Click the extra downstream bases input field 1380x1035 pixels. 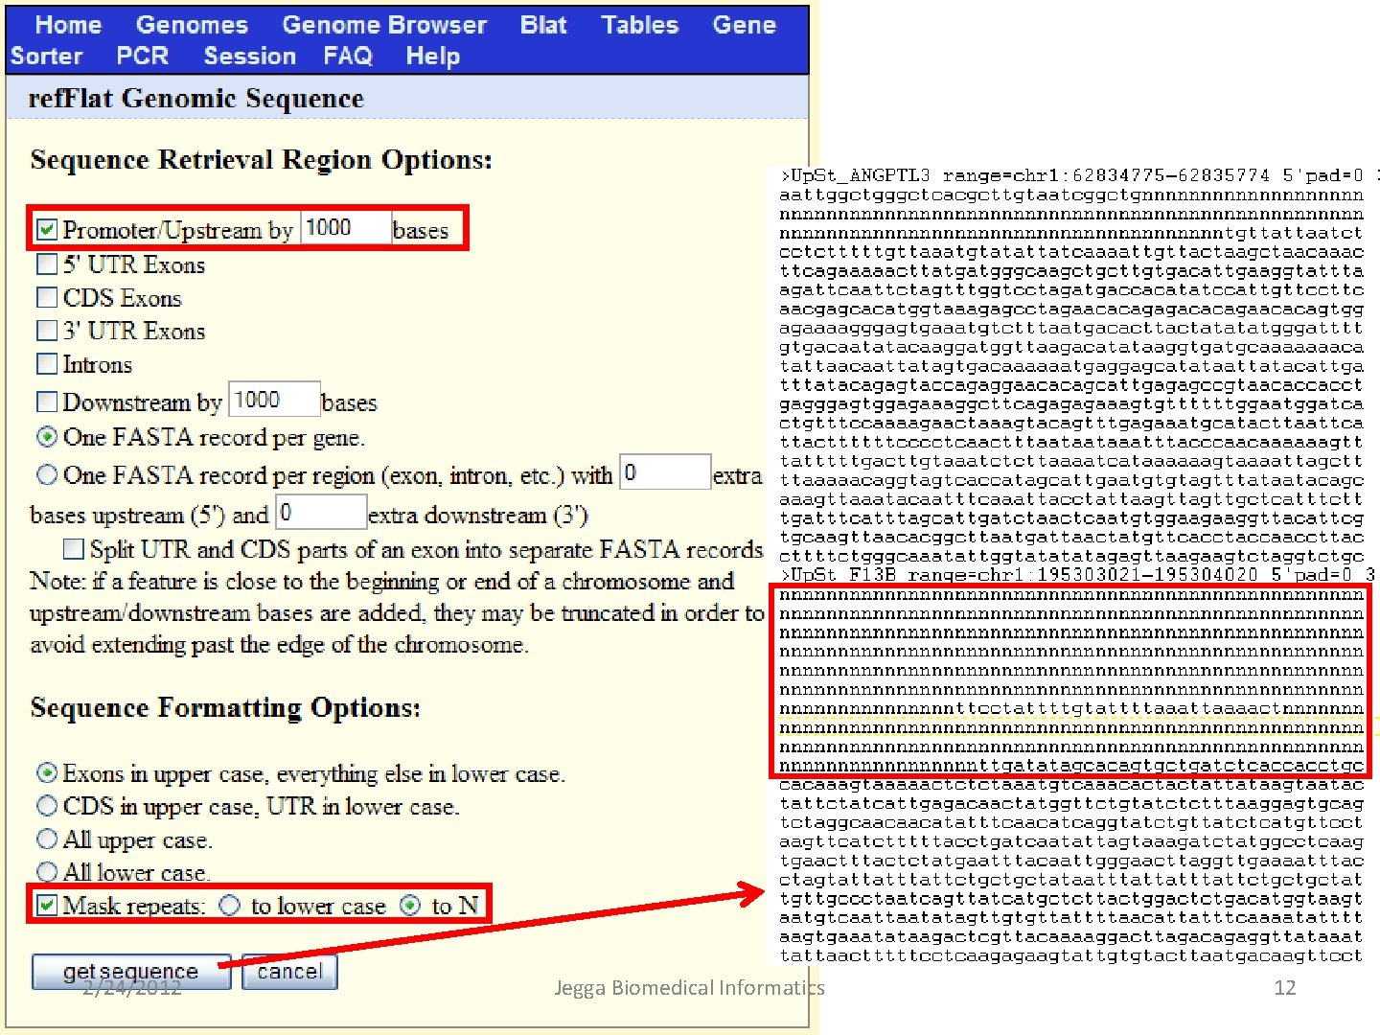[x=321, y=512]
